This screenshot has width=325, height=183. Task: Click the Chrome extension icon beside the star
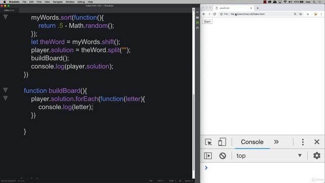click(x=308, y=14)
